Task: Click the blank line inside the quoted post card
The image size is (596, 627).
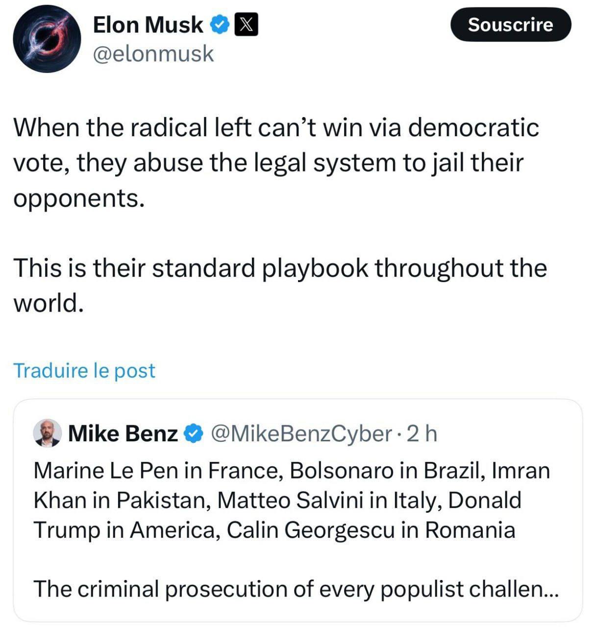Action: point(294,559)
